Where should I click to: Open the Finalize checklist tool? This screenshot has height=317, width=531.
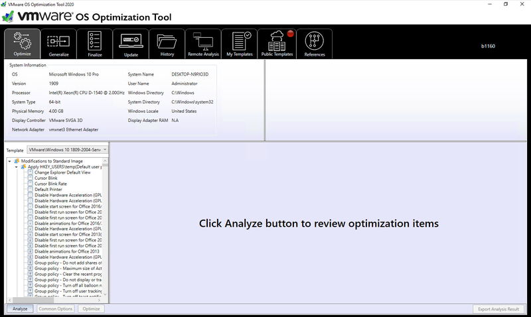pos(94,44)
